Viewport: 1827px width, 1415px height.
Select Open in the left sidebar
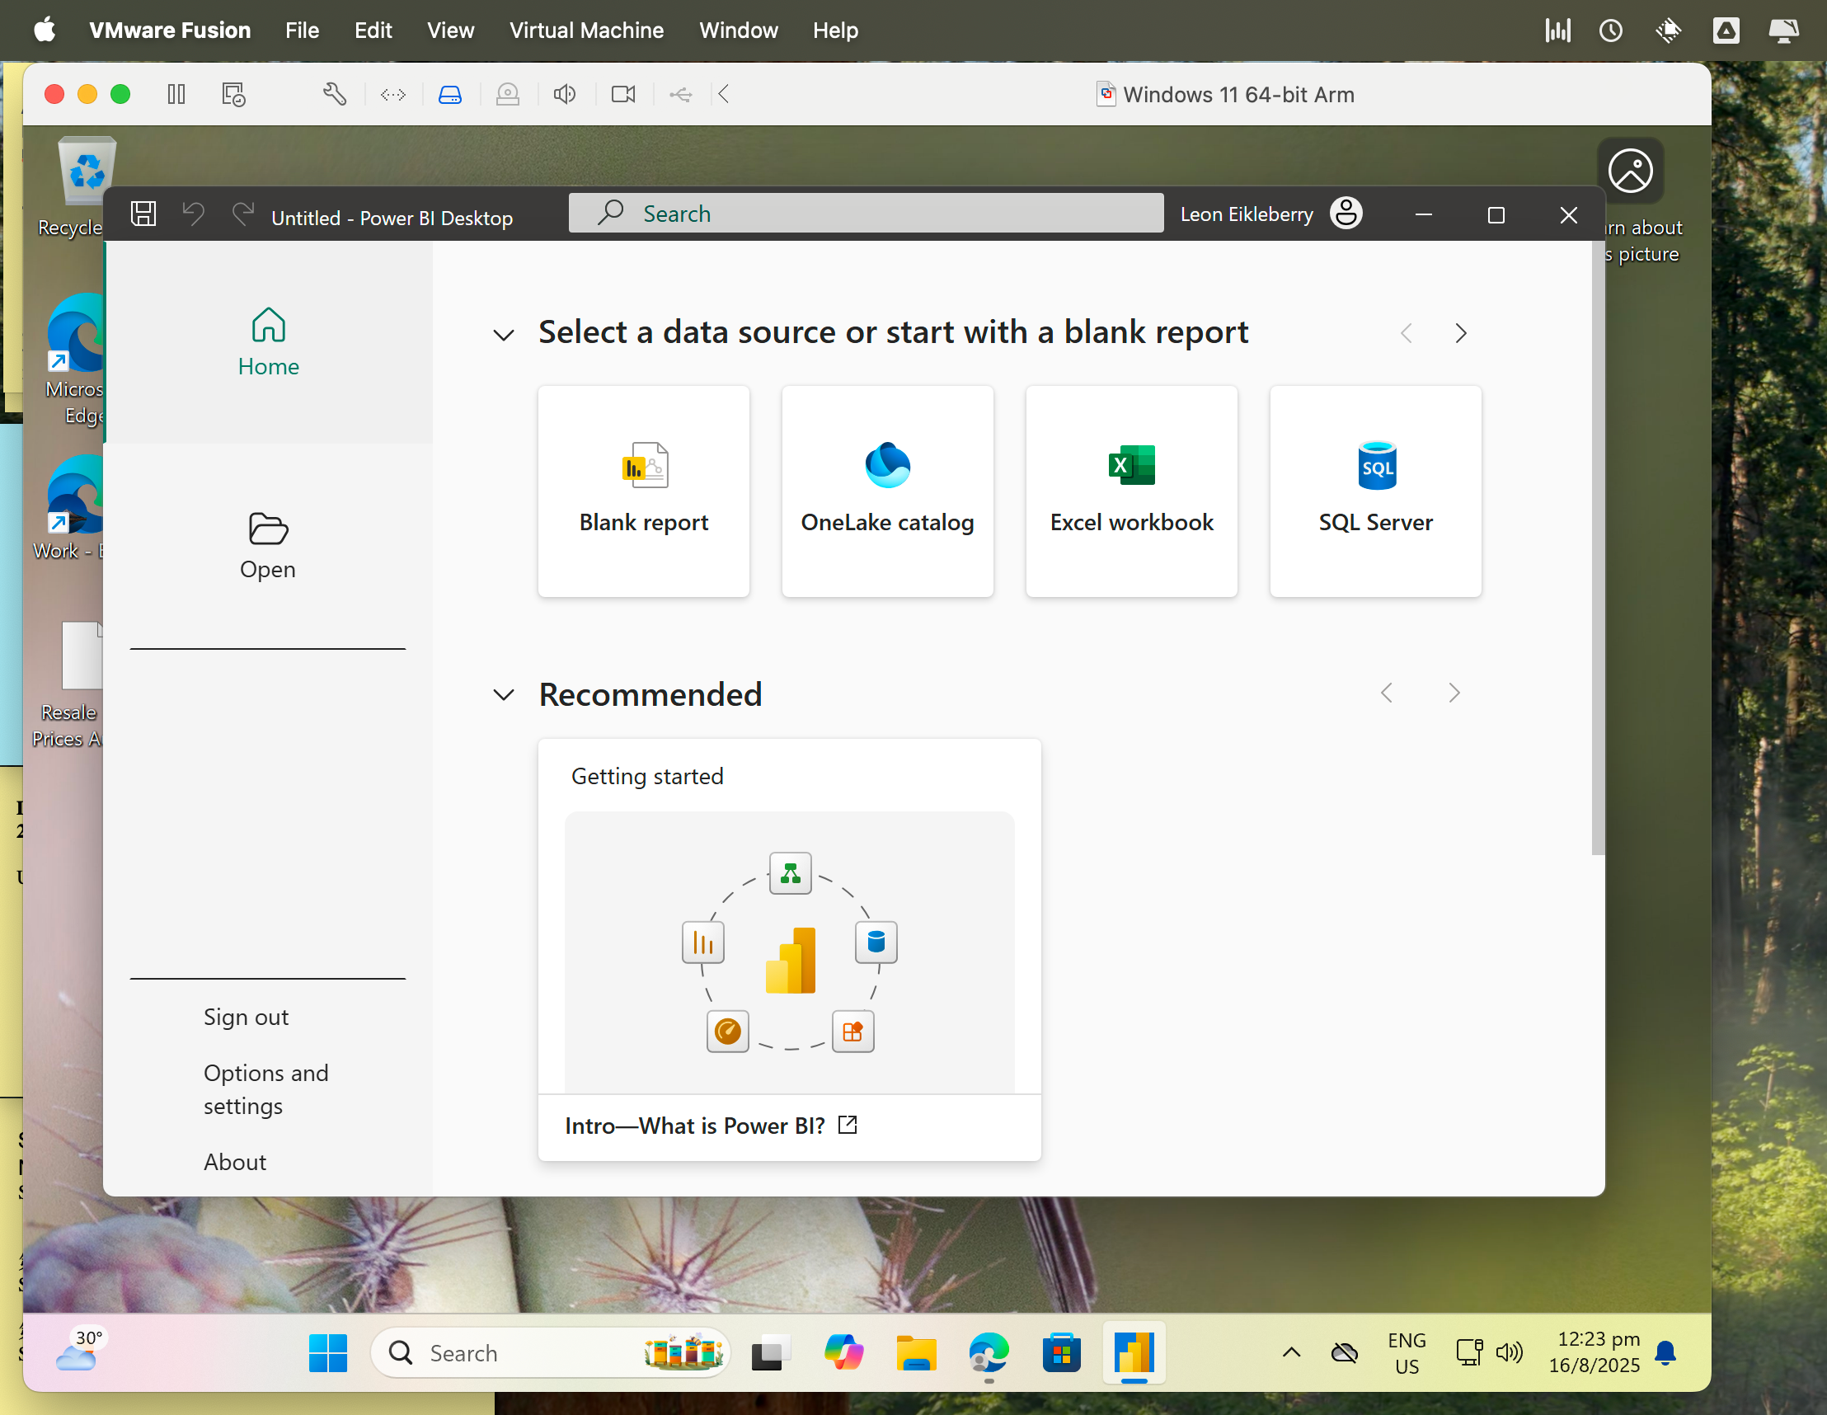(x=268, y=546)
